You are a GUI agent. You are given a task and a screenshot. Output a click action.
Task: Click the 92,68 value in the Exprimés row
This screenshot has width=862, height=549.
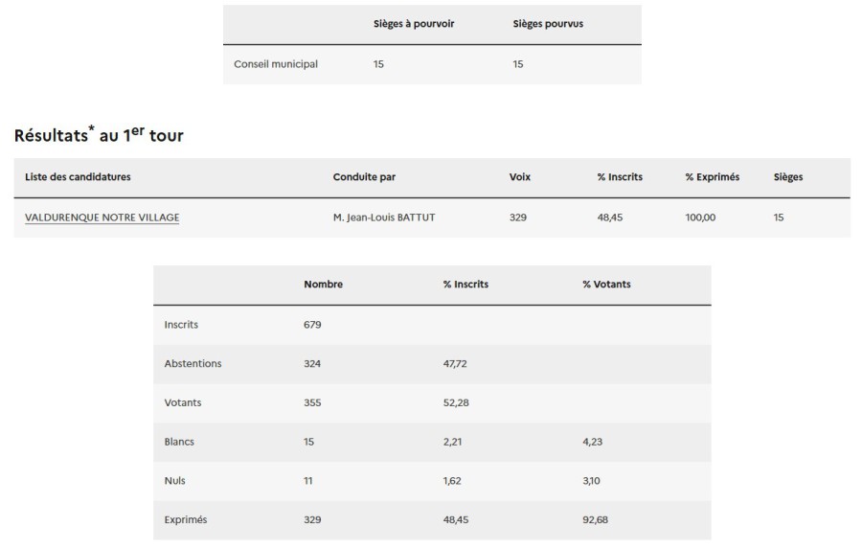(595, 520)
